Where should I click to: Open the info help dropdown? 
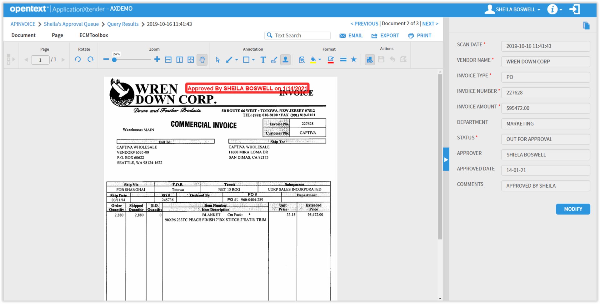click(555, 9)
